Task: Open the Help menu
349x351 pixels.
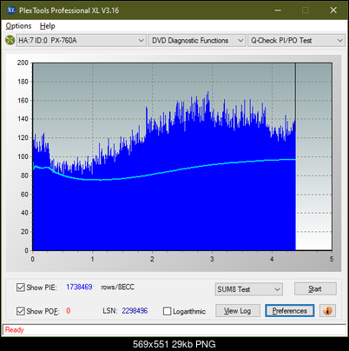Action: tap(48, 26)
